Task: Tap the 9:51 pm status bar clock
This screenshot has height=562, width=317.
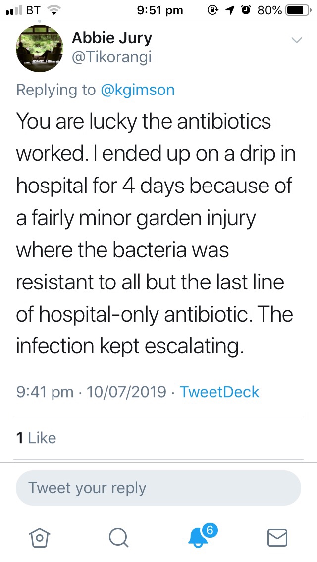Action: [x=159, y=10]
